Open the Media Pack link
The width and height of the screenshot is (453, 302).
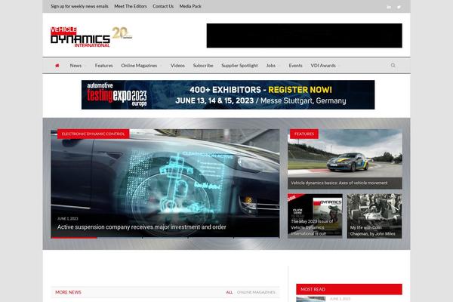click(190, 6)
